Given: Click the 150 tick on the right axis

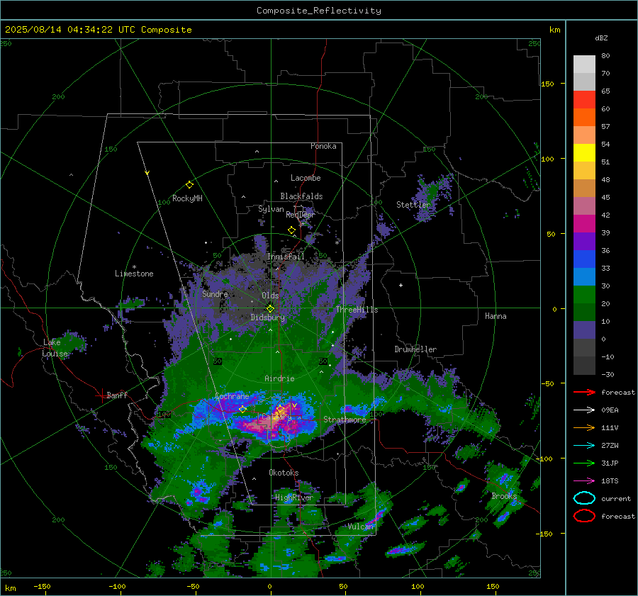Looking at the screenshot, I should coord(548,84).
